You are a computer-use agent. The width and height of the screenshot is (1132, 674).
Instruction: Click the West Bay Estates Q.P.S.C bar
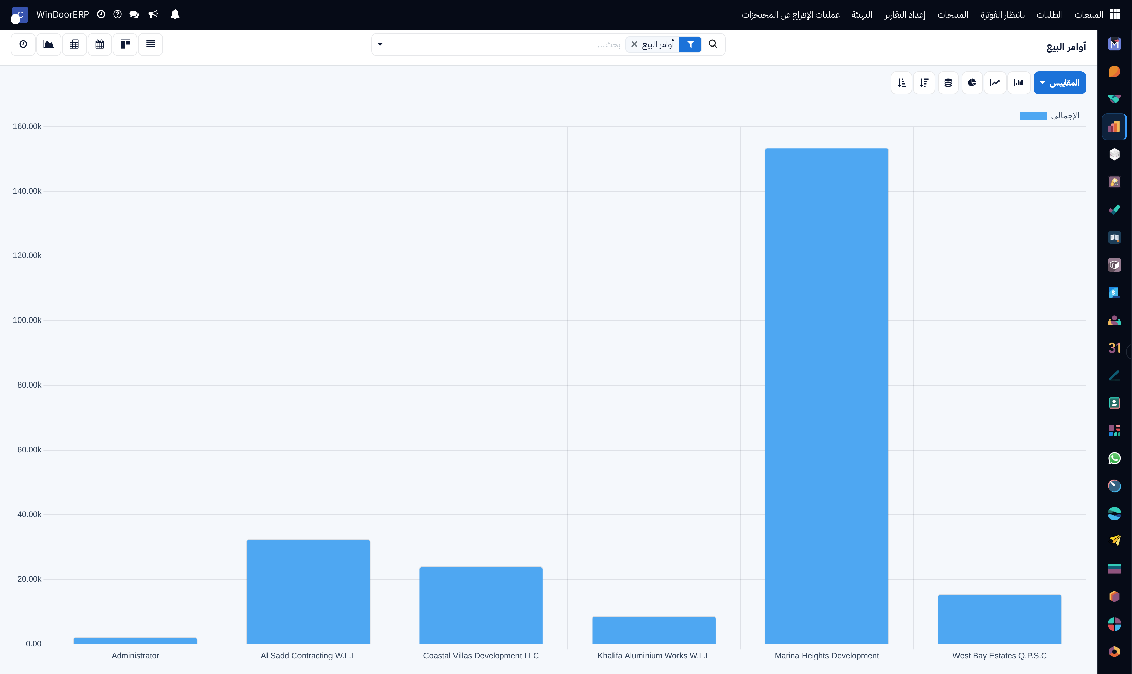coord(999,619)
